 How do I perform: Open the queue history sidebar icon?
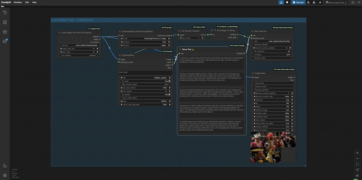[x=5, y=13]
